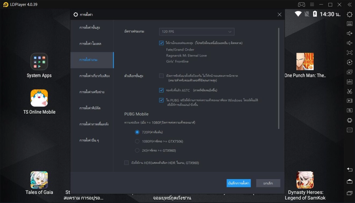355x203 pixels.
Task: Open the 120 FPS frame rate dropdown
Action: tap(197, 32)
